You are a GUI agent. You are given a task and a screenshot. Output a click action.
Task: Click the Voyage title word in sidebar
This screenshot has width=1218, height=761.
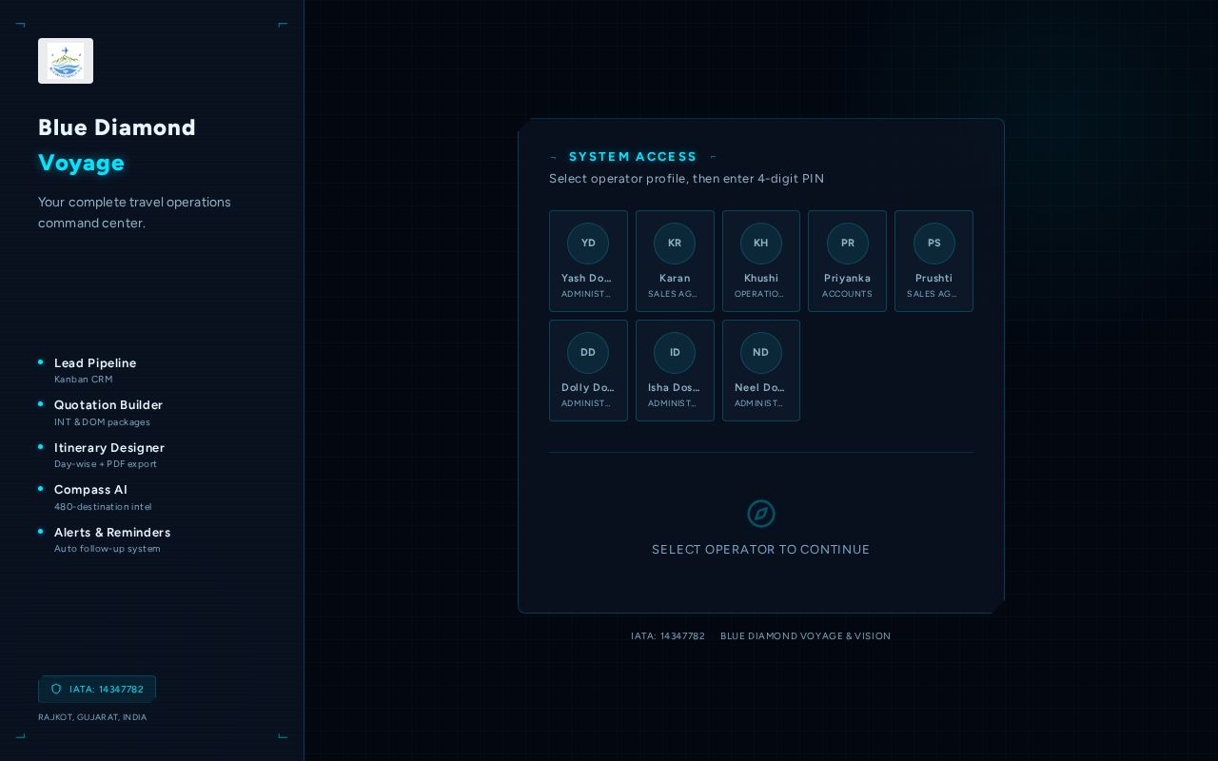81,163
